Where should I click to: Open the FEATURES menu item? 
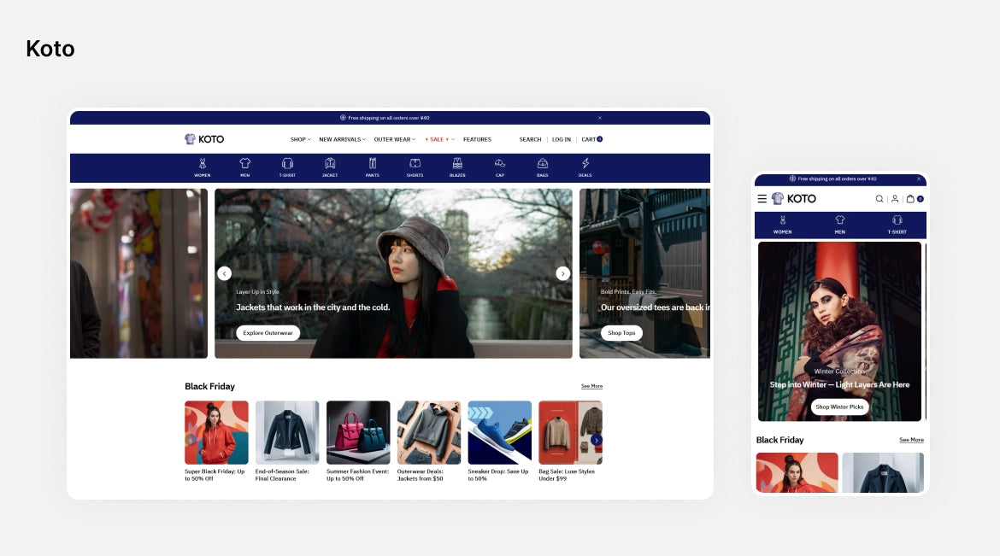(x=477, y=139)
